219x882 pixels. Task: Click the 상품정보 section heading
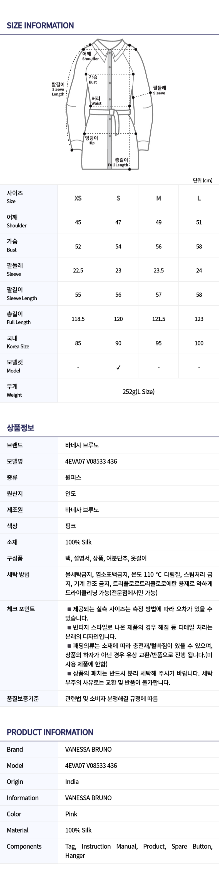[21, 427]
